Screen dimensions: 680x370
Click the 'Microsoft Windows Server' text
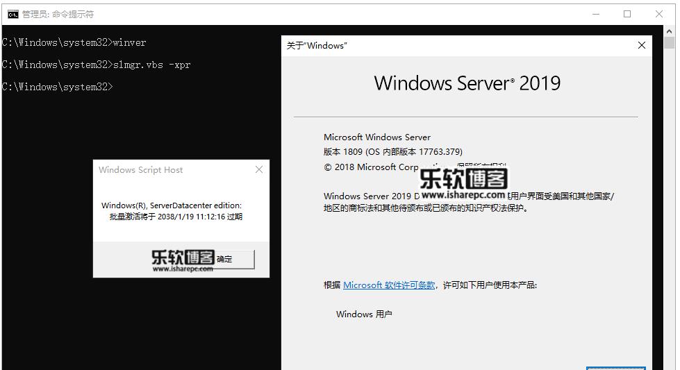[x=377, y=137]
